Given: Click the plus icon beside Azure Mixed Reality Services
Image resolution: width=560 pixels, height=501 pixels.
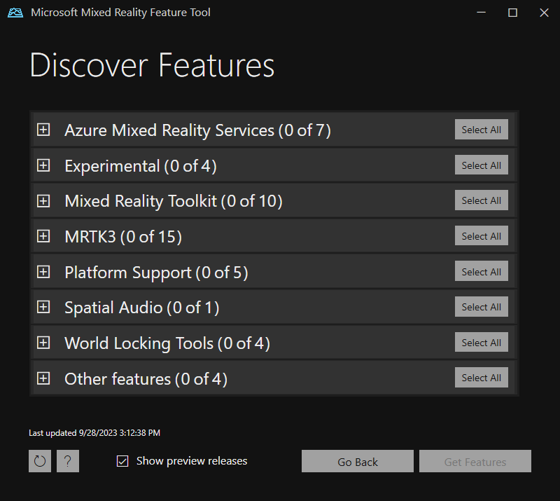Looking at the screenshot, I should point(43,130).
